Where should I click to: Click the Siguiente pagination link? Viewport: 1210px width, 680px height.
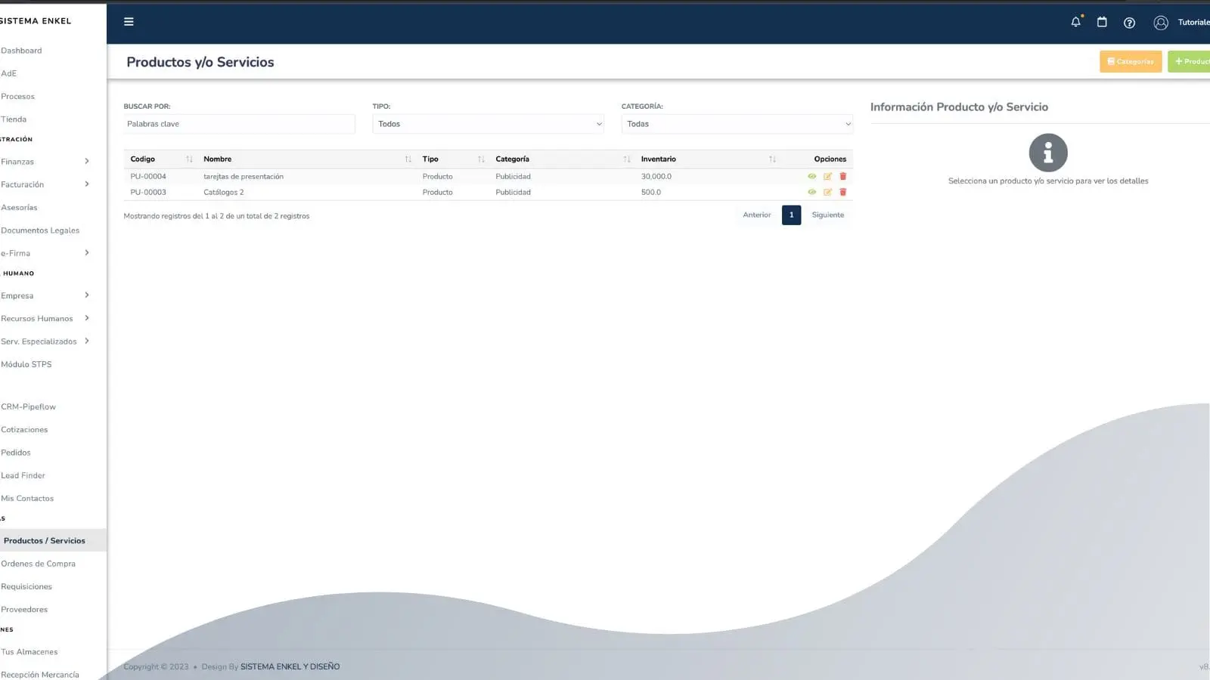[827, 215]
